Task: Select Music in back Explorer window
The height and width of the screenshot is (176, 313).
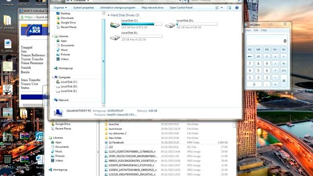Action: point(57,152)
